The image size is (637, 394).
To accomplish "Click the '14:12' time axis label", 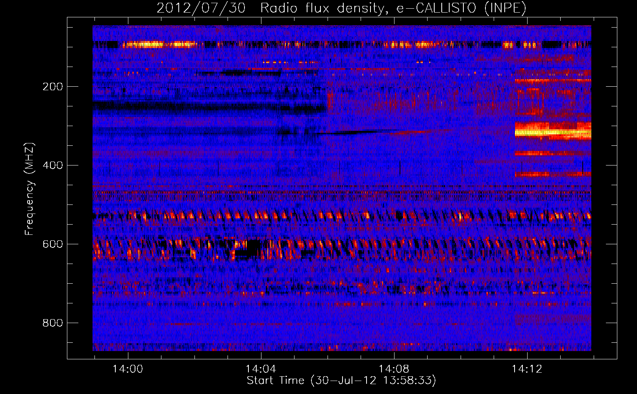I will [x=527, y=369].
